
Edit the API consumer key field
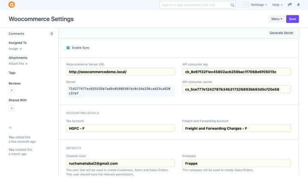[237, 72]
